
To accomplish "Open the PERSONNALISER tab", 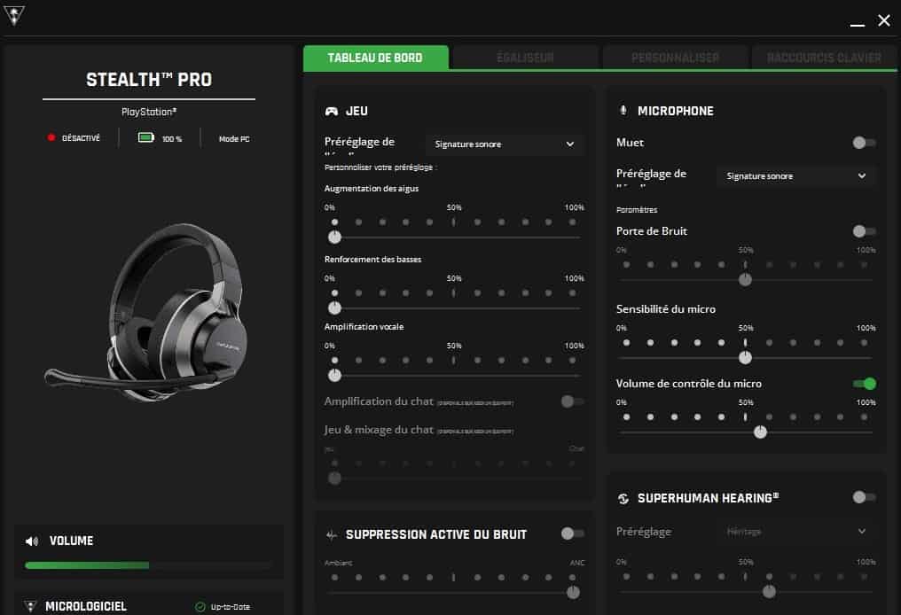I will tap(675, 55).
